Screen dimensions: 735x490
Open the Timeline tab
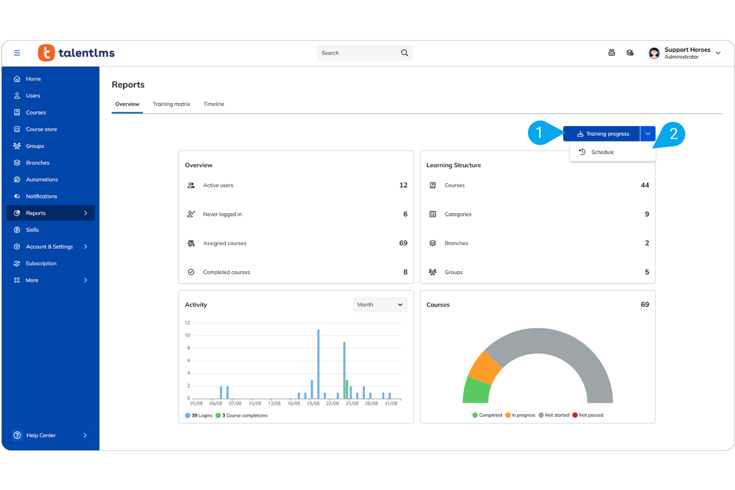214,104
